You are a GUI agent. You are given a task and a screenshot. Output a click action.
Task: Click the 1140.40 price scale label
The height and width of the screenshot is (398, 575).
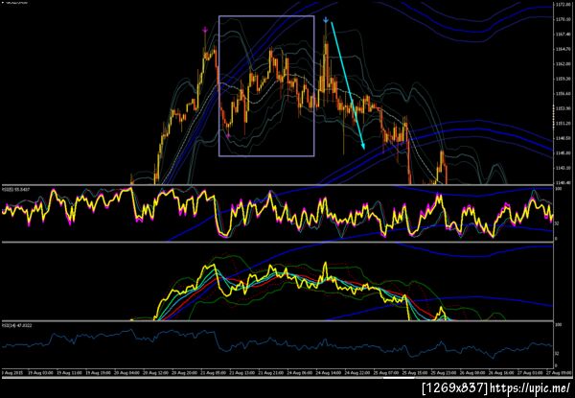pos(563,182)
